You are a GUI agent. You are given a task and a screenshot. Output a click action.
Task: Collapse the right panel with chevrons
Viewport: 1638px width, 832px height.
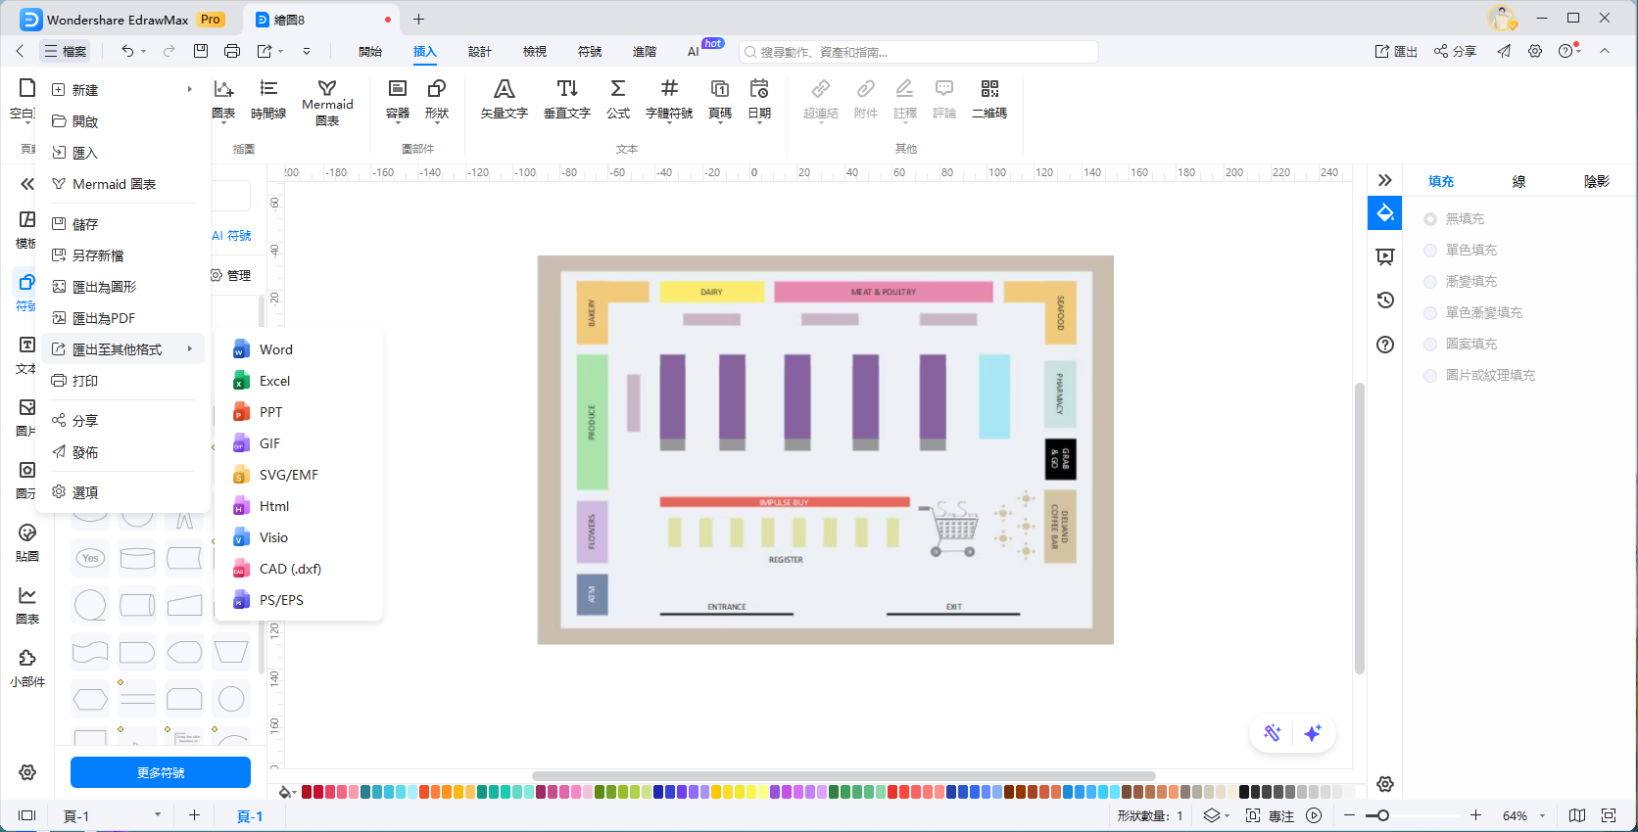(x=1384, y=180)
